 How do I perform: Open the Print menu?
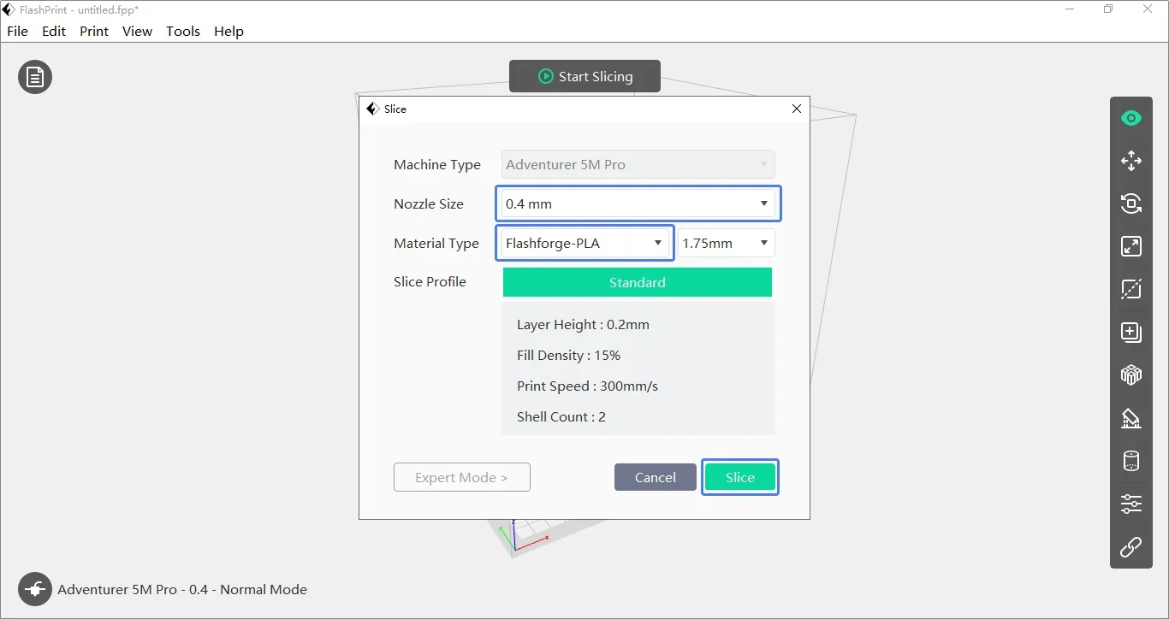tap(93, 31)
